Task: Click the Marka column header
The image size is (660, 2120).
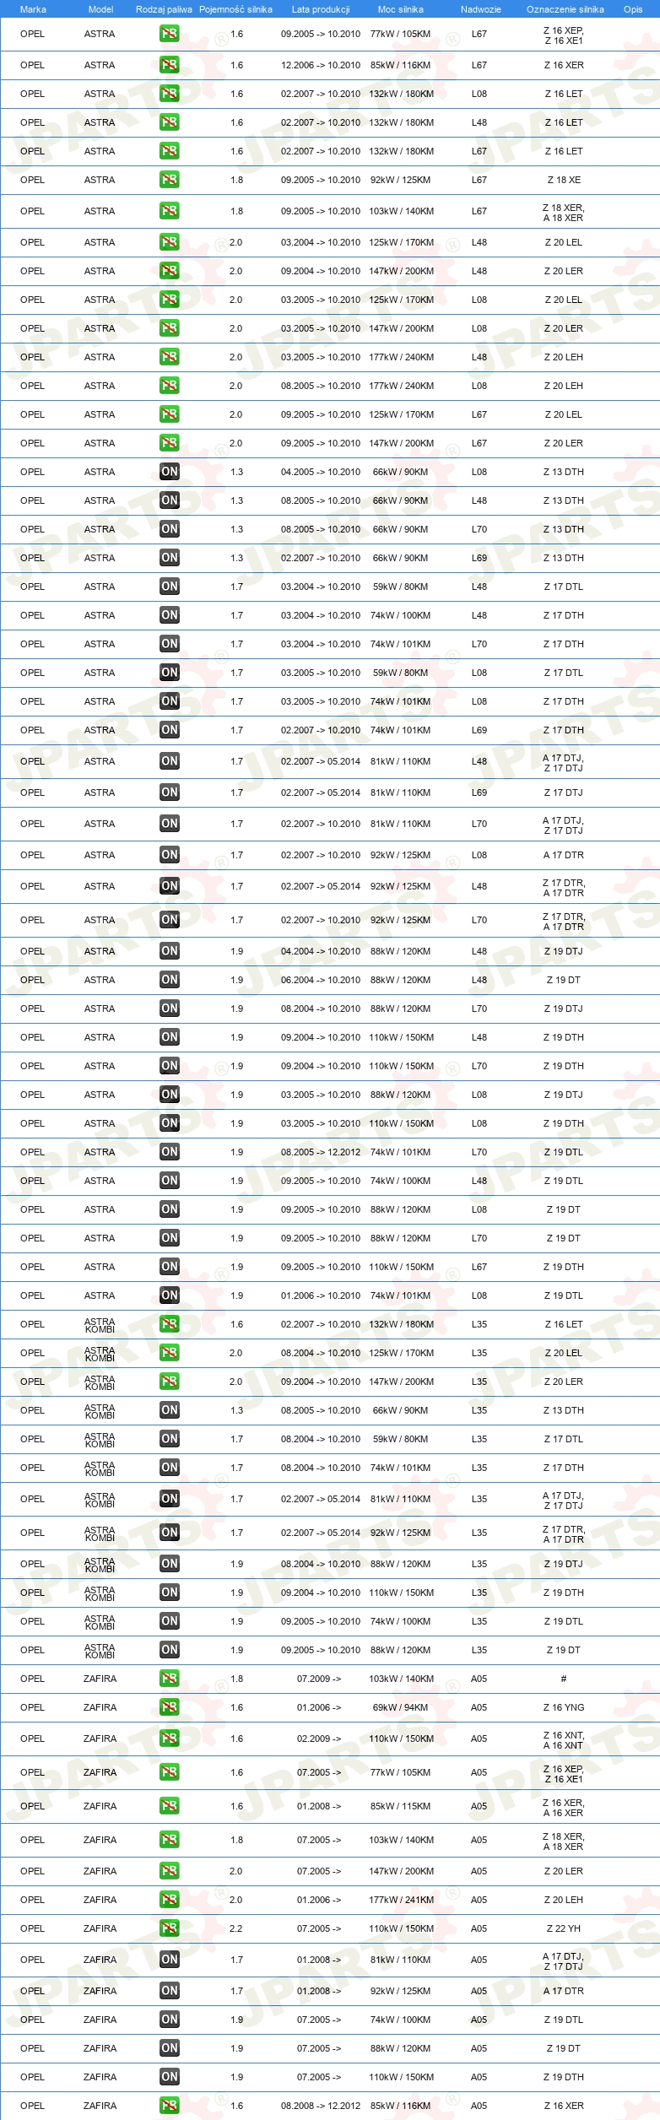Action: (x=33, y=9)
